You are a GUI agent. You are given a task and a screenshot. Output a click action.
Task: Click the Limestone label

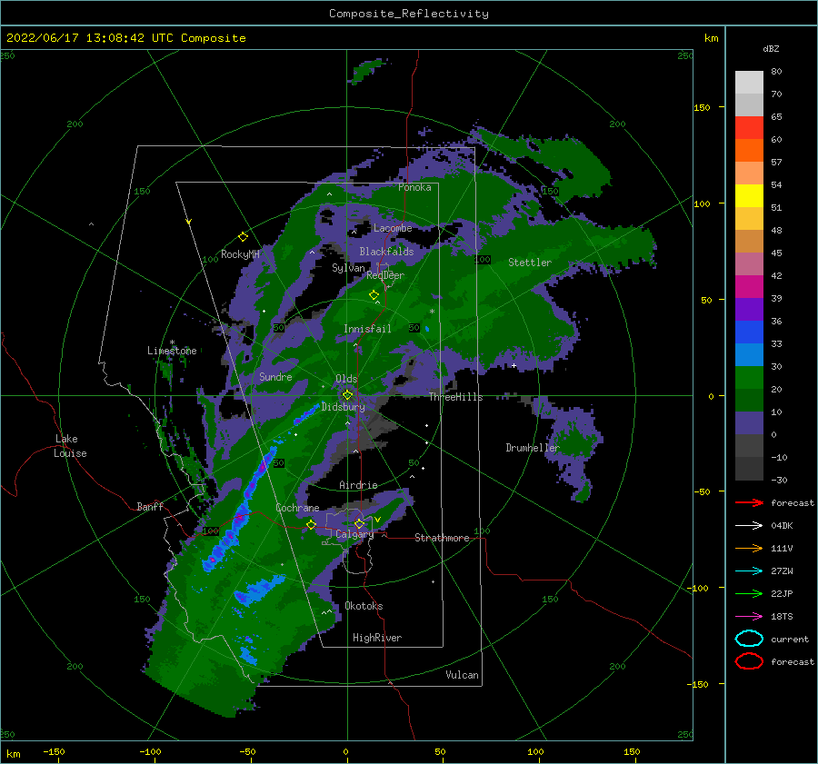[172, 351]
